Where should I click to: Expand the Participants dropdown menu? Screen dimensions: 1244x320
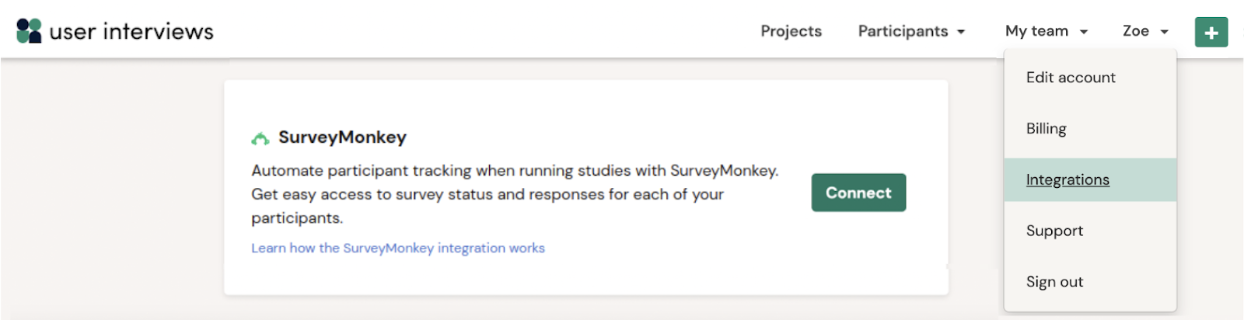[910, 31]
